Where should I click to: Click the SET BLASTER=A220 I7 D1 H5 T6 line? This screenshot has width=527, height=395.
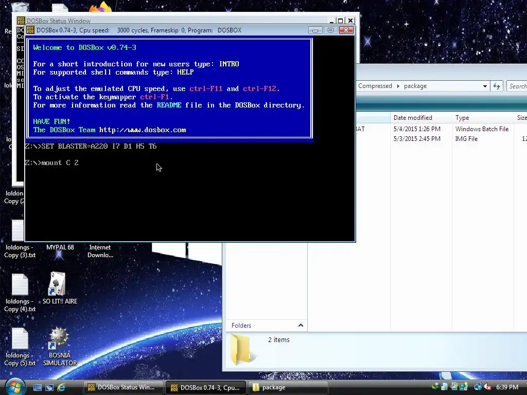click(x=91, y=147)
